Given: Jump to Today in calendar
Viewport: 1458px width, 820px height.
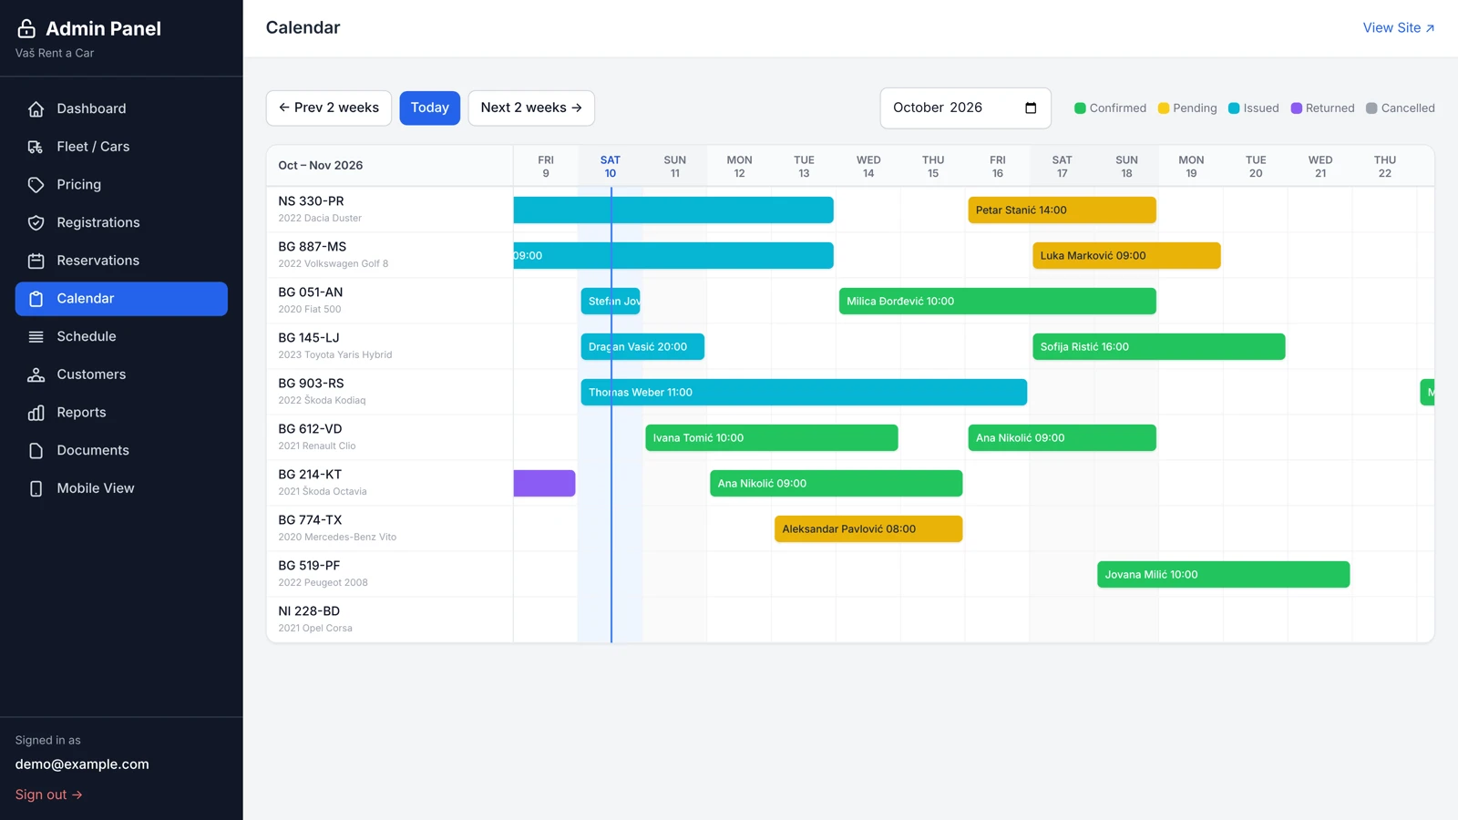Looking at the screenshot, I should [429, 108].
